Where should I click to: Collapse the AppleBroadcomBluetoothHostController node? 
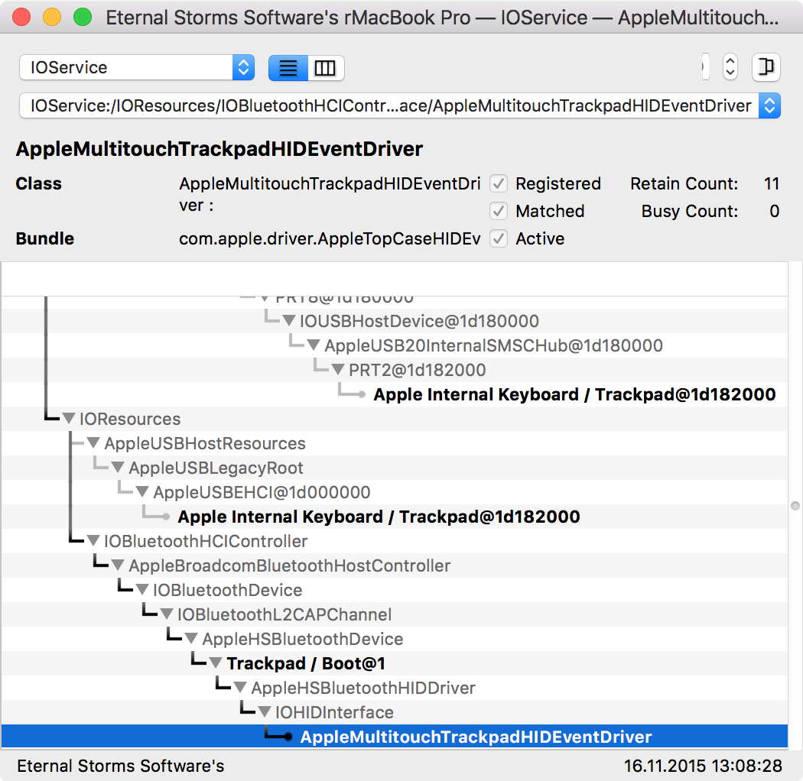point(118,565)
